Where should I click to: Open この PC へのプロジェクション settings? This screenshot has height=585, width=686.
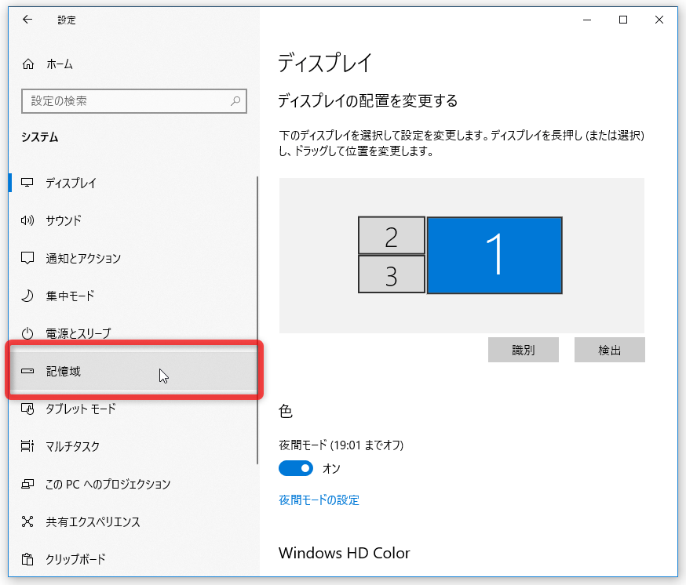pyautogui.click(x=133, y=484)
